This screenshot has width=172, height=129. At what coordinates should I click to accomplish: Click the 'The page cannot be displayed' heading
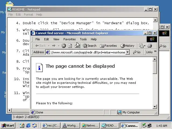[80, 66]
